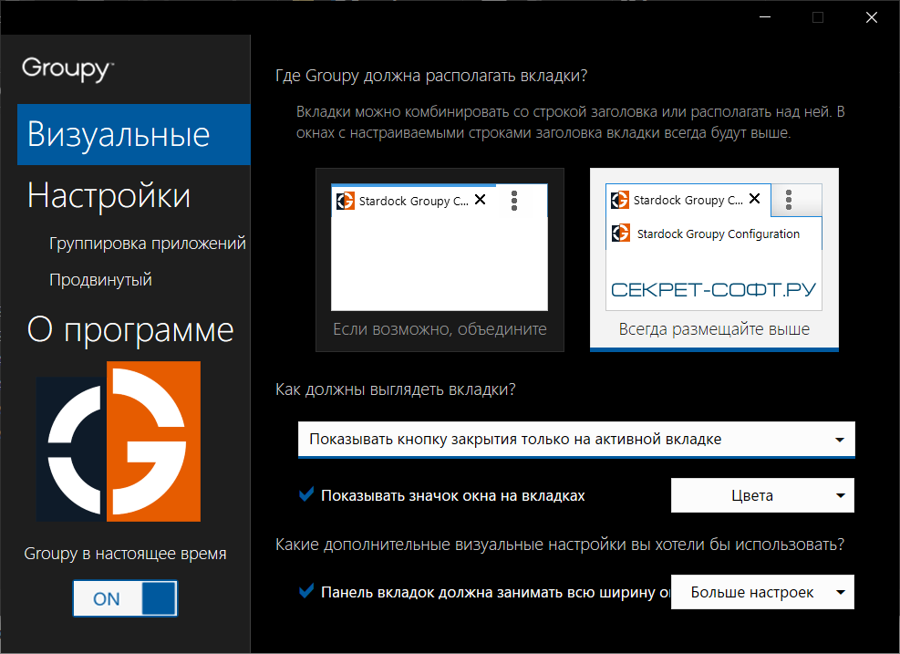The height and width of the screenshot is (654, 900).
Task: Click three-dot menu in left combined tab preview
Action: (x=514, y=201)
